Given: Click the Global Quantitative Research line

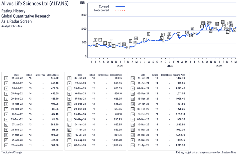Looking at the screenshot, I should click(x=26, y=16).
